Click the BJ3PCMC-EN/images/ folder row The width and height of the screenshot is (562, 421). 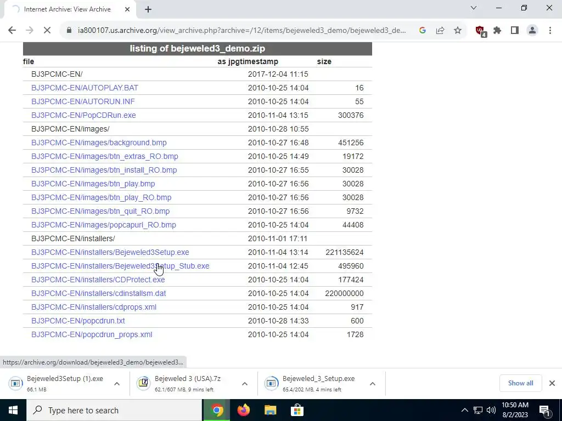(197, 129)
